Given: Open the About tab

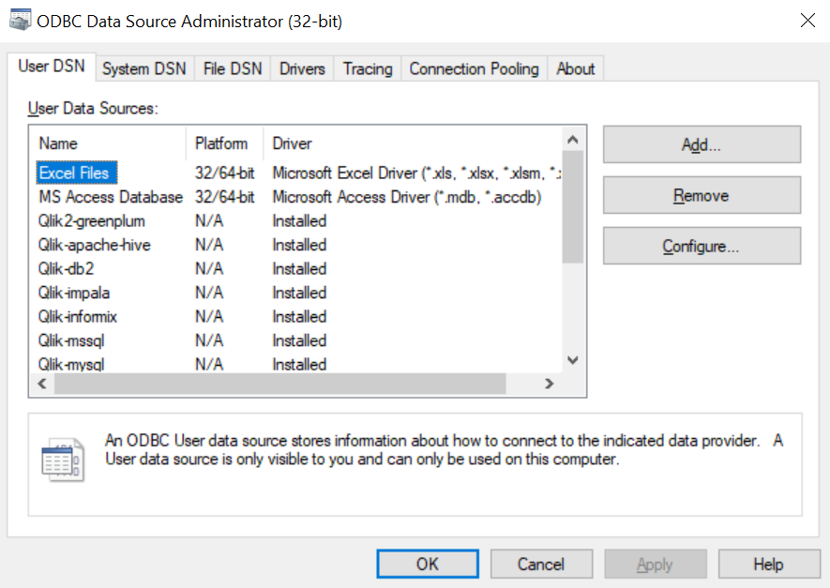Looking at the screenshot, I should tap(576, 68).
